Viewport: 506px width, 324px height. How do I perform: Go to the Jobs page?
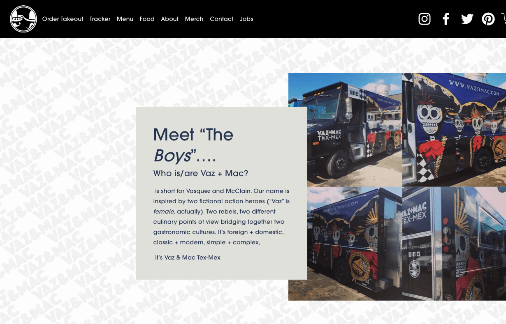tap(246, 19)
